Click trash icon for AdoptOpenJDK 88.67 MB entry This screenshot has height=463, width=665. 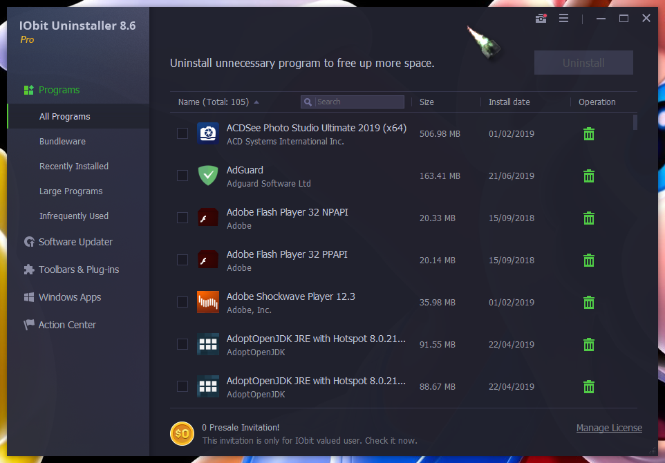589,387
